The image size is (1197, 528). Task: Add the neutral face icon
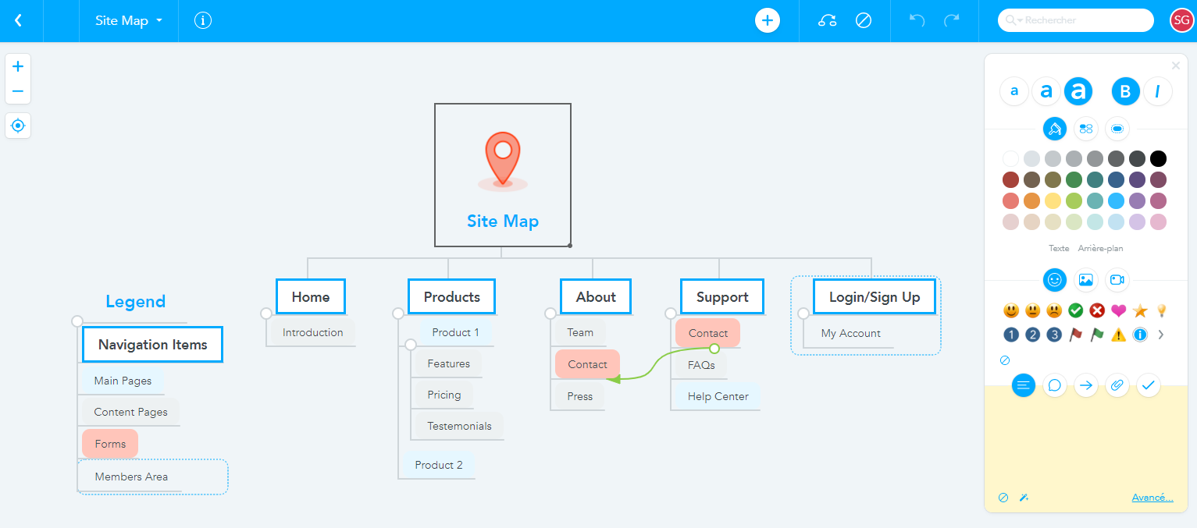pyautogui.click(x=1032, y=310)
